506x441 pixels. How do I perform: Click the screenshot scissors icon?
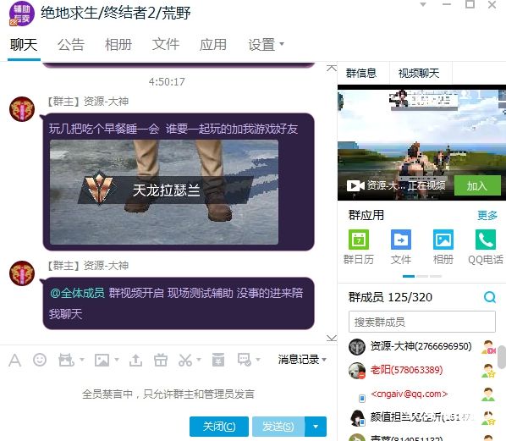pyautogui.click(x=185, y=360)
